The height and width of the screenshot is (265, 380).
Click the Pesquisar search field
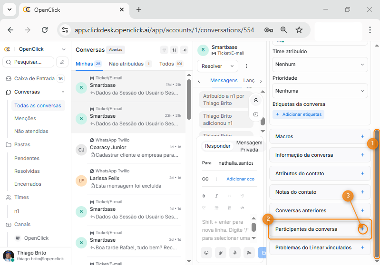(x=29, y=62)
